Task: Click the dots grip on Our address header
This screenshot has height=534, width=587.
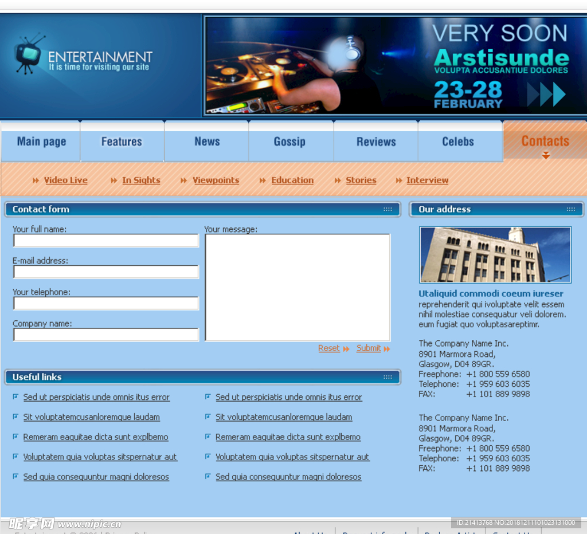Action: 570,209
